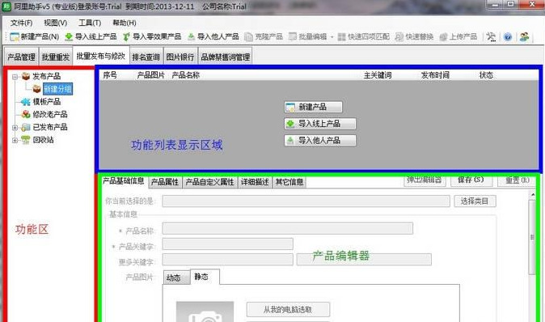This screenshot has height=322, width=545.
Task: Click the 发布时间 column header
Action: 435,75
